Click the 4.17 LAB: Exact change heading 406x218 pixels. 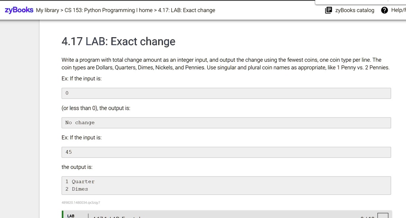pos(118,42)
